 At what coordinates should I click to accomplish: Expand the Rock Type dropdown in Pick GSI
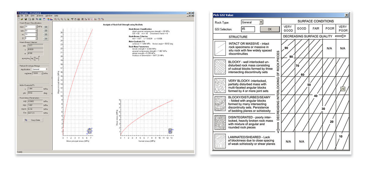(261, 22)
